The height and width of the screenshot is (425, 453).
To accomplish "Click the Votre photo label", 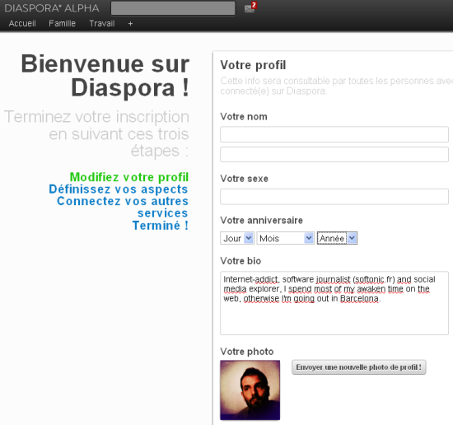I will point(247,352).
